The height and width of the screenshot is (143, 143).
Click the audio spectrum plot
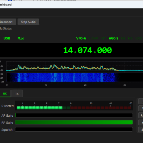point(74,67)
